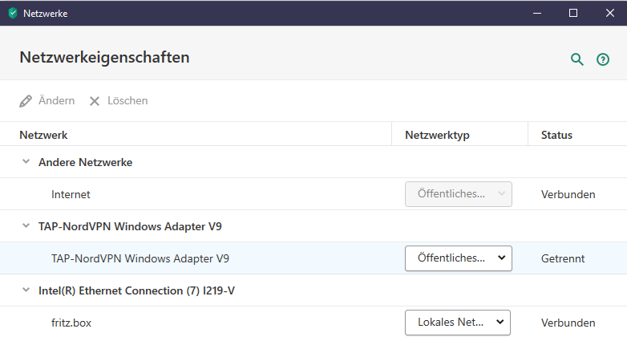Screen dimensions: 627x337
Task: Open the help question mark icon
Action: 603,59
